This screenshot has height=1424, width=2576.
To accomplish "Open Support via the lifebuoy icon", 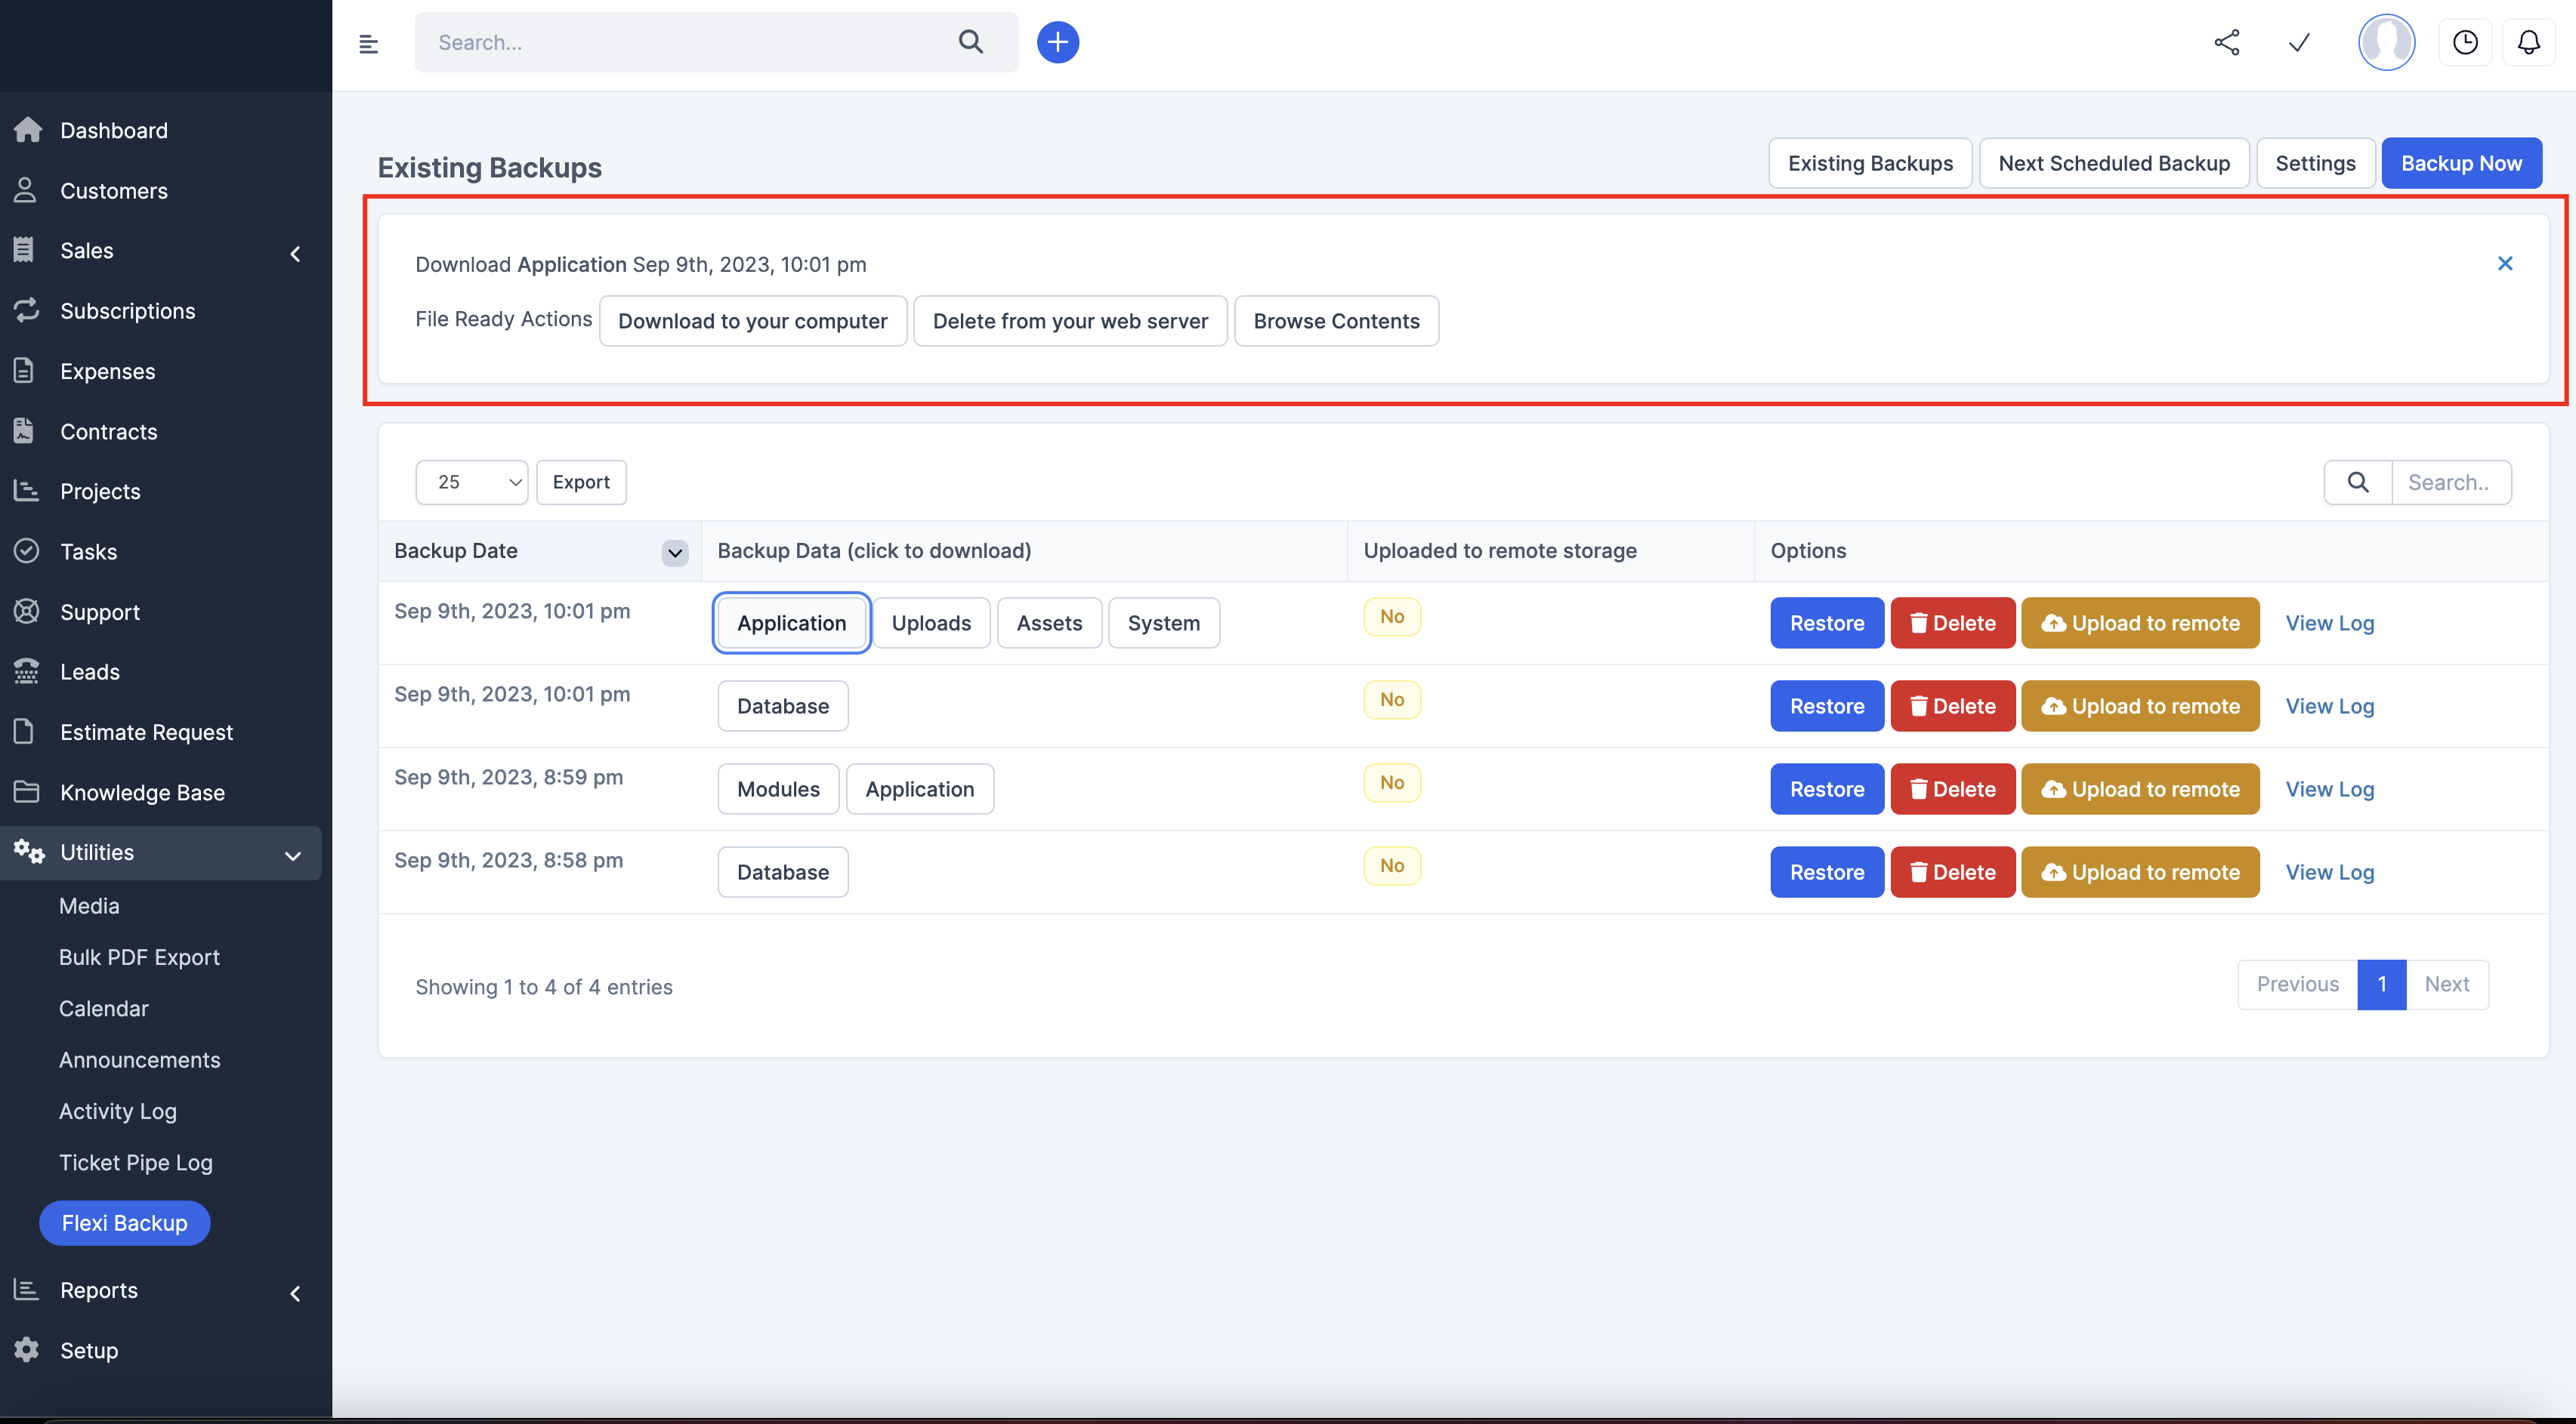I will (x=27, y=612).
